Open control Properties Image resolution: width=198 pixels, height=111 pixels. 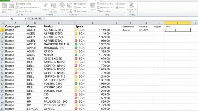pyautogui.click(x=80, y=4)
